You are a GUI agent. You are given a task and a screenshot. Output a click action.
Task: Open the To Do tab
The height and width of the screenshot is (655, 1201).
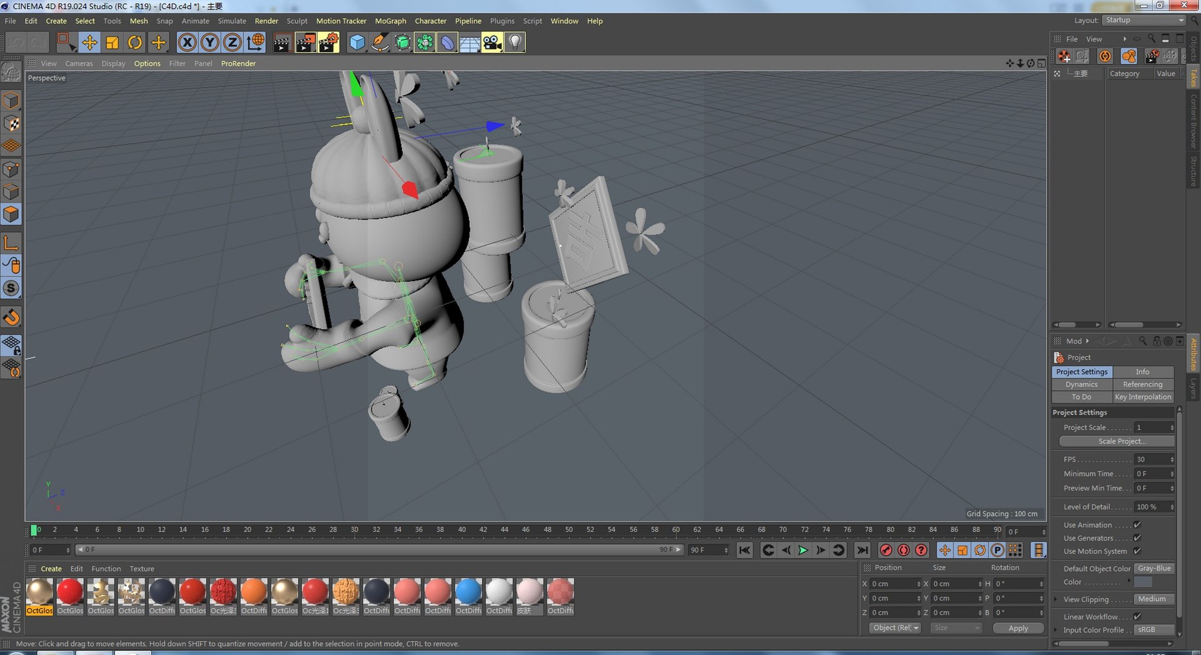1082,397
